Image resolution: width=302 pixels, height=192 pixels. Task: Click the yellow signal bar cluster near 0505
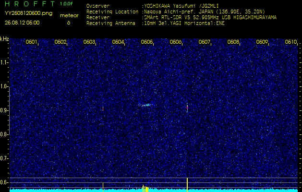145,189
